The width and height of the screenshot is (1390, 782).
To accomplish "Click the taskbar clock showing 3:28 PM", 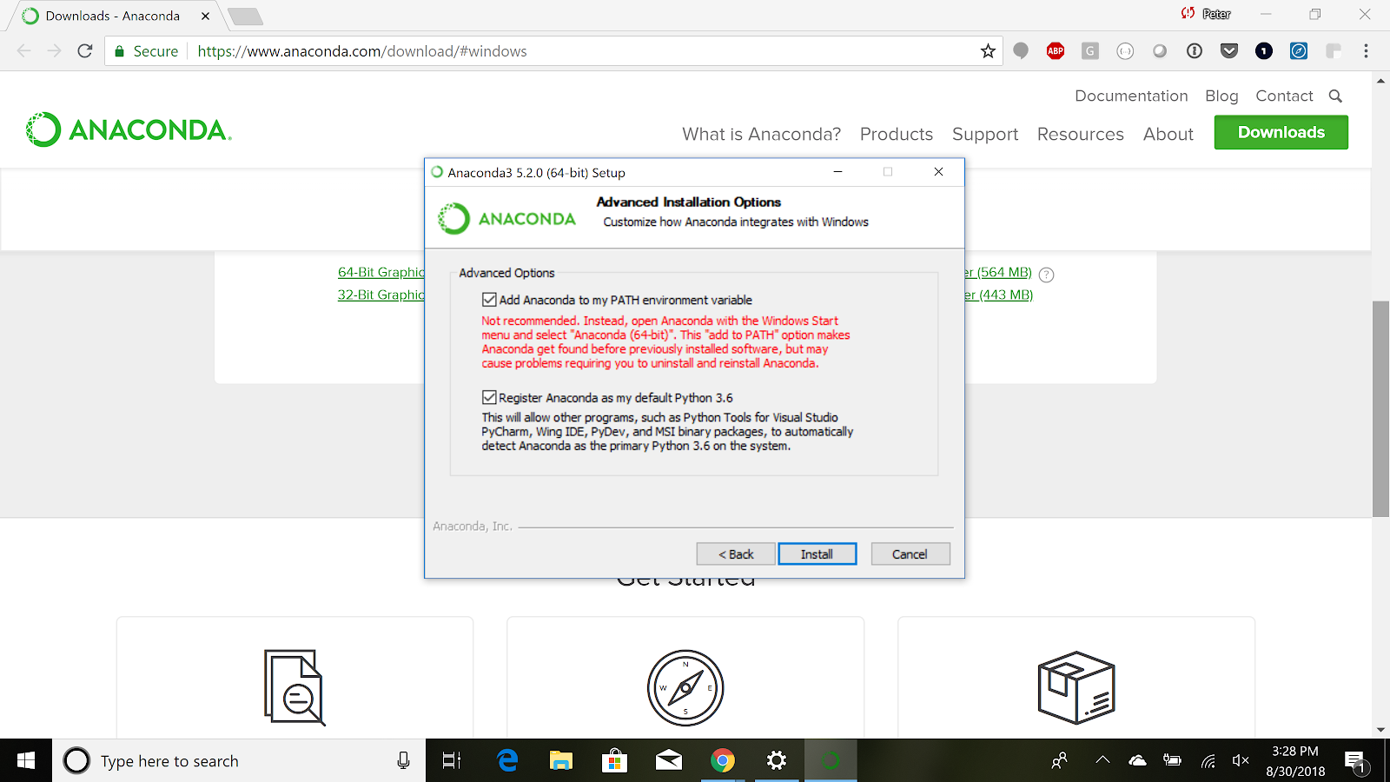I will point(1295,761).
